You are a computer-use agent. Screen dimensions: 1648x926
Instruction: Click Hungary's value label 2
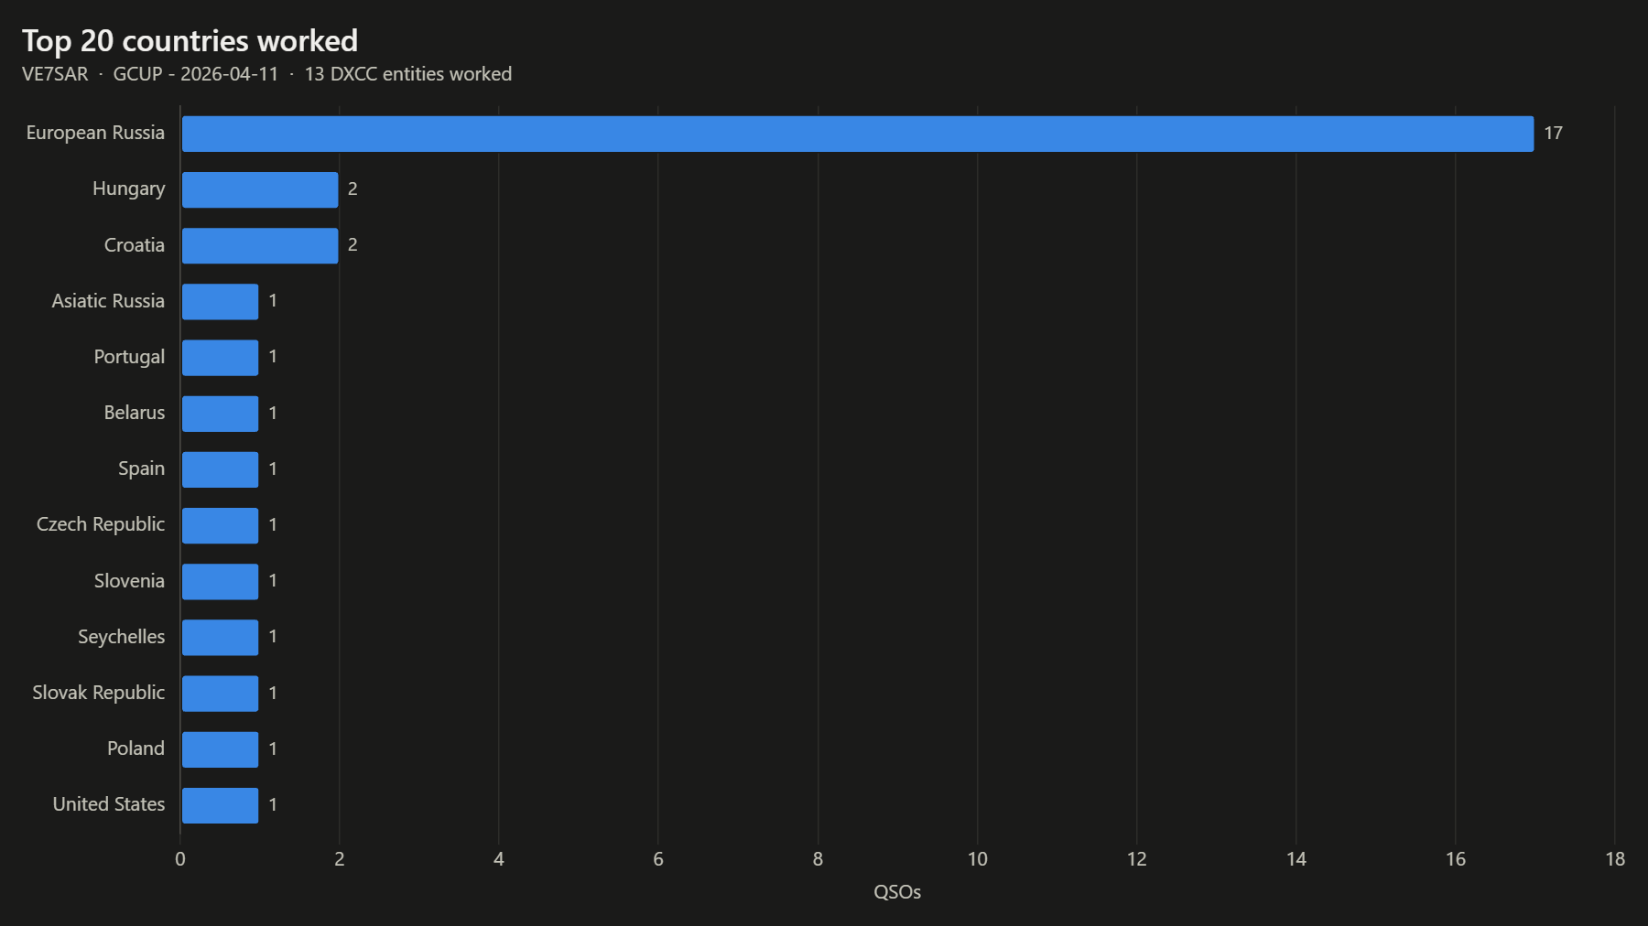[x=352, y=189]
